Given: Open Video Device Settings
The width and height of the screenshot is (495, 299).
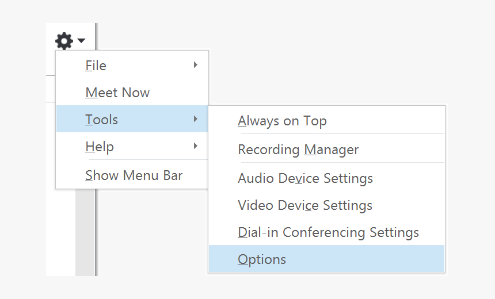Looking at the screenshot, I should pos(305,205).
